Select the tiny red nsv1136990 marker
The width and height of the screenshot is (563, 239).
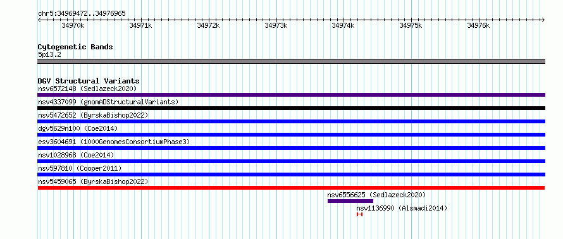pyautogui.click(x=360, y=214)
